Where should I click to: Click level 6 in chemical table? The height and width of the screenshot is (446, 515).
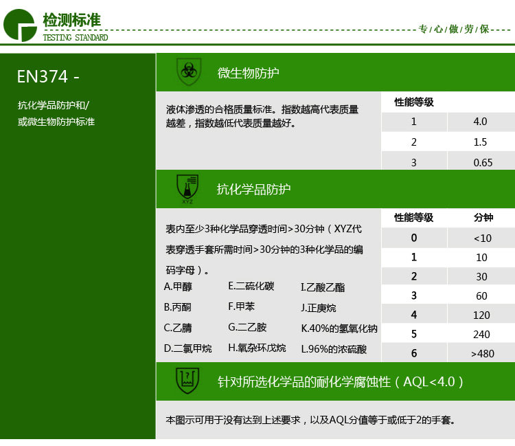pyautogui.click(x=414, y=353)
